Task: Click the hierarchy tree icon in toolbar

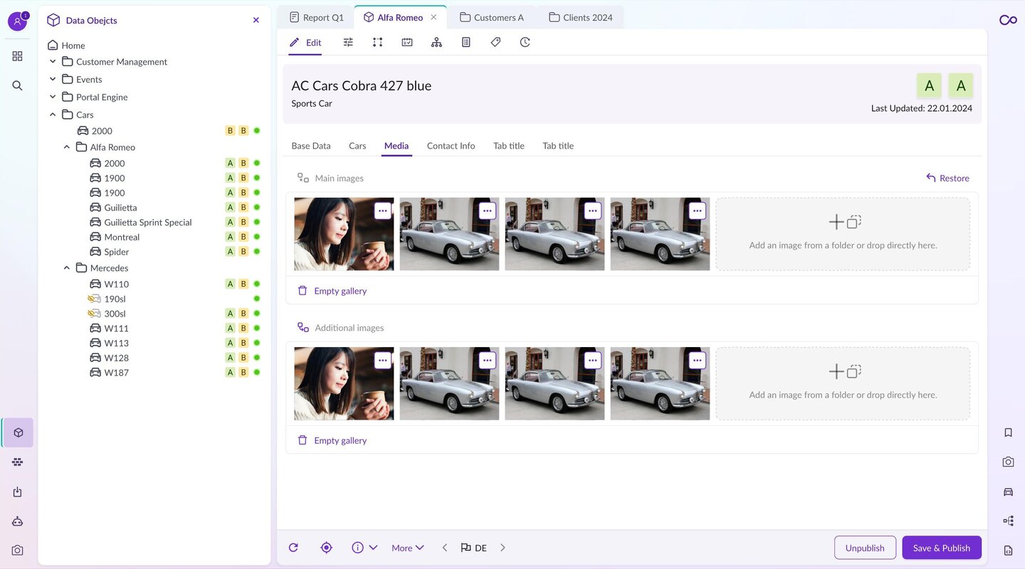Action: pos(436,43)
